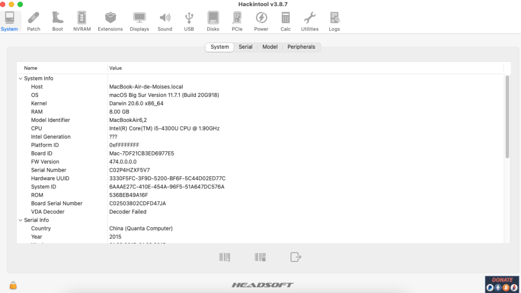Viewport: 521px width, 293px height.
Task: Select the Hardware UUID row
Action: pyautogui.click(x=260, y=178)
